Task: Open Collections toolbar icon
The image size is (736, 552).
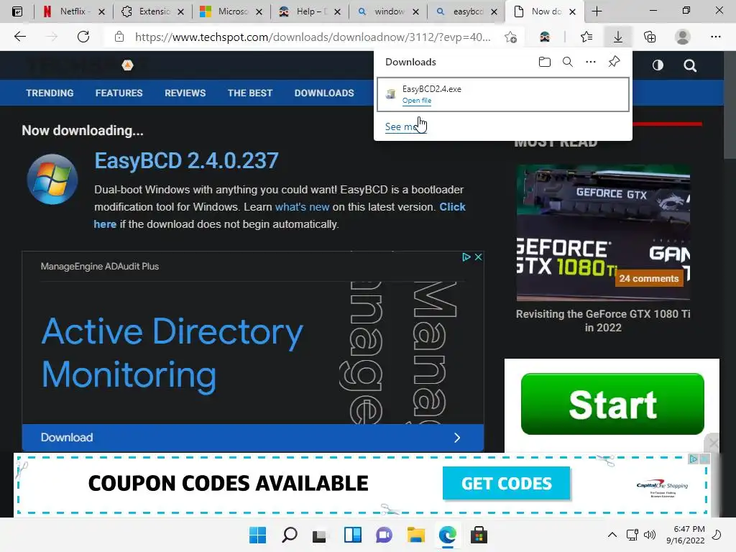Action: pos(650,37)
